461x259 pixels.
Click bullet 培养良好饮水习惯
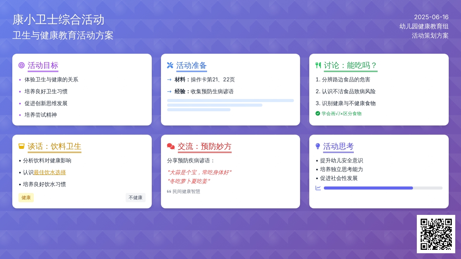coord(45,184)
